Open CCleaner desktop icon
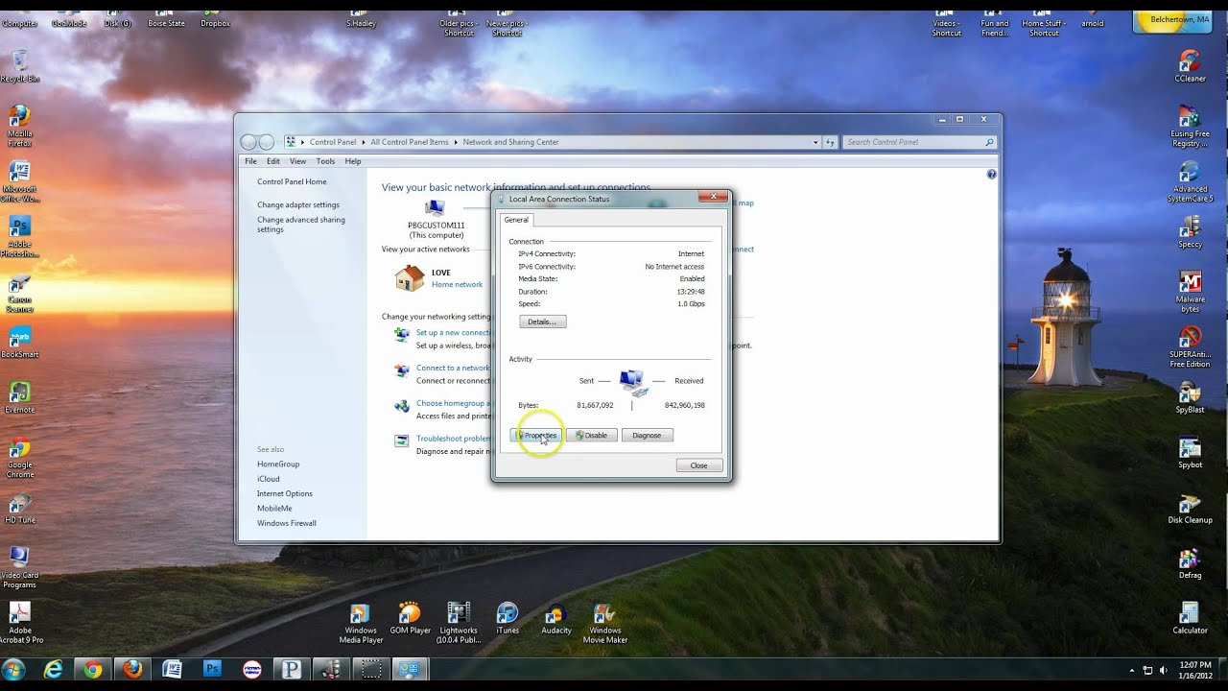Image resolution: width=1228 pixels, height=691 pixels. [x=1190, y=63]
